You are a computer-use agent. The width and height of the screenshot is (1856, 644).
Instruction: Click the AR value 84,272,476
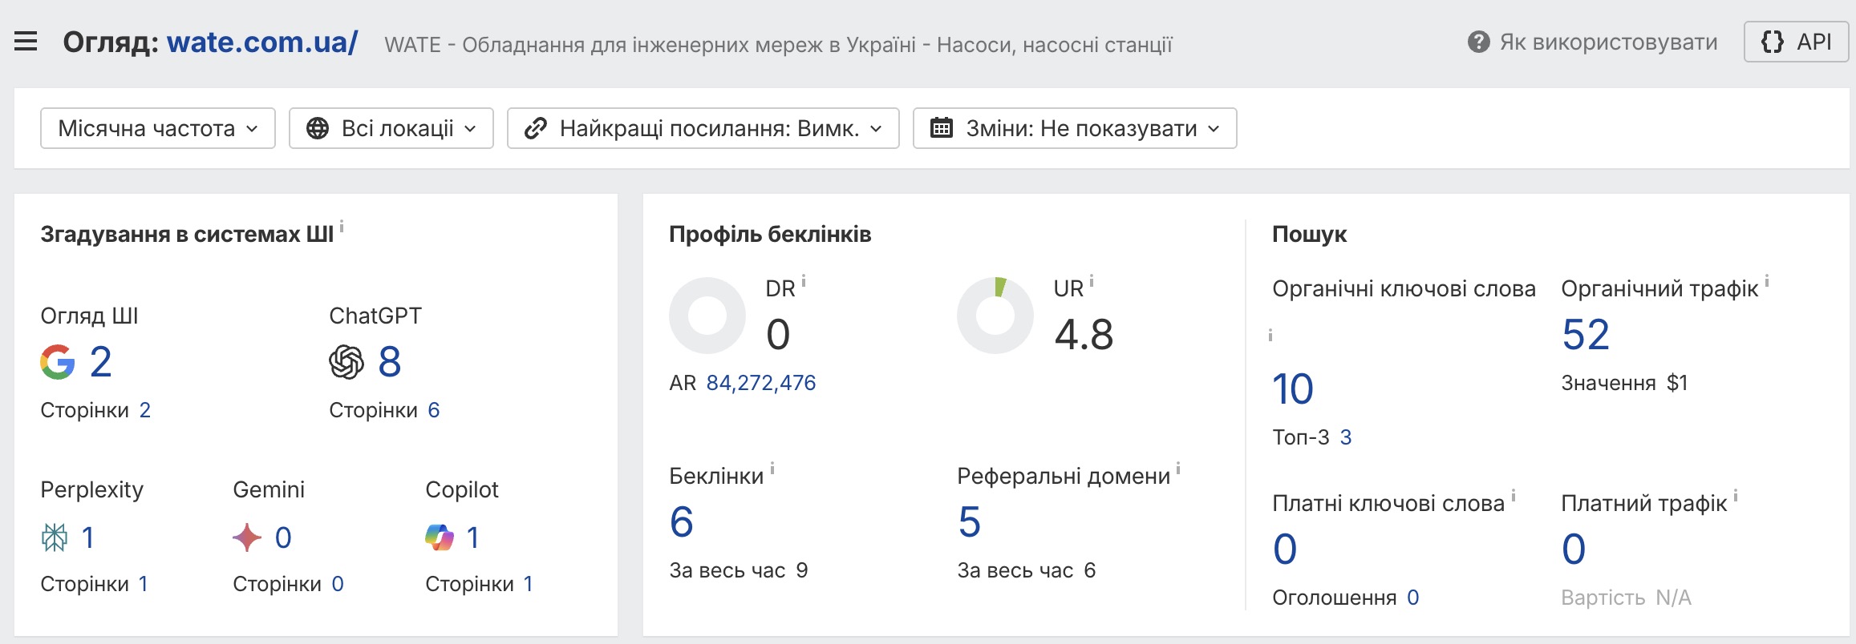click(760, 383)
